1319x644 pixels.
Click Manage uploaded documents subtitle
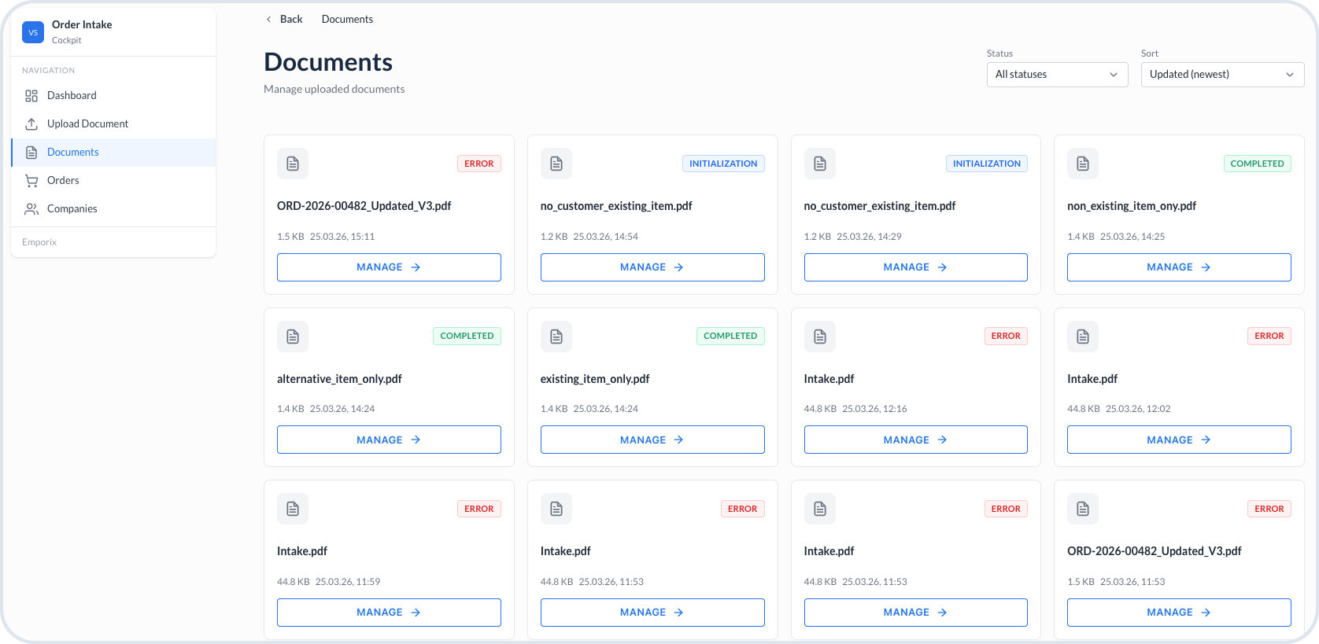(334, 89)
